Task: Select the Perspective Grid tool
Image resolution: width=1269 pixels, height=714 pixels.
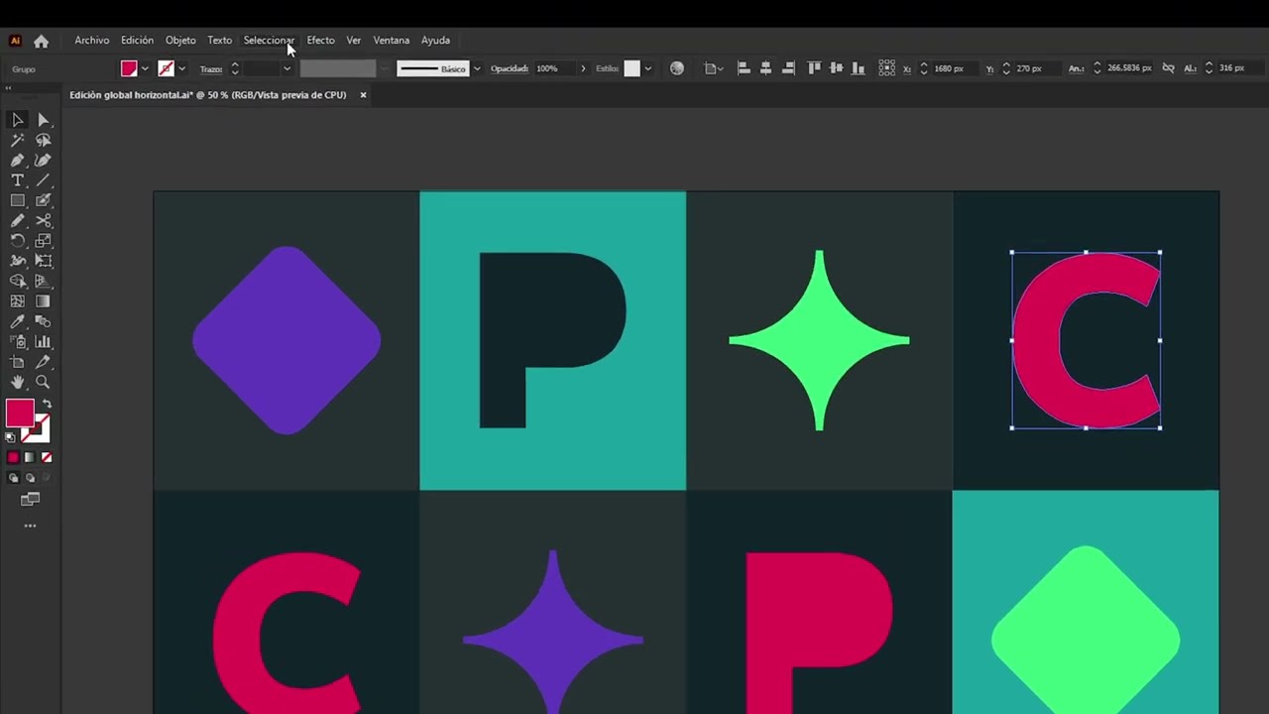Action: [x=44, y=282]
